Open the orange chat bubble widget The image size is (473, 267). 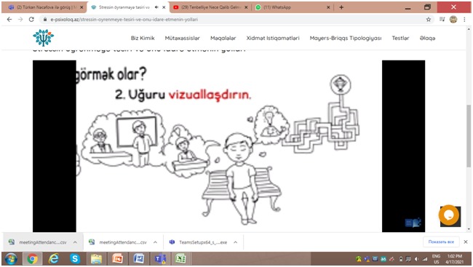[449, 215]
